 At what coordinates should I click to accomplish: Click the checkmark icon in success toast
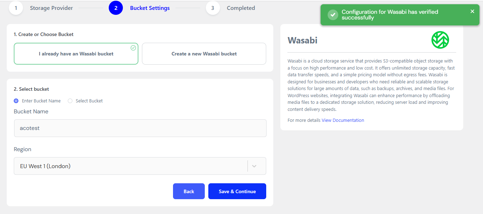(333, 15)
